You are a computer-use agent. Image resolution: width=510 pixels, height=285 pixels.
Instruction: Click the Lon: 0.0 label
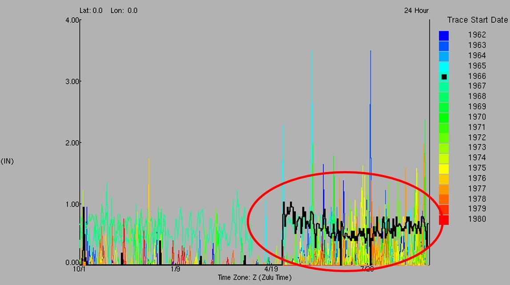tap(124, 11)
